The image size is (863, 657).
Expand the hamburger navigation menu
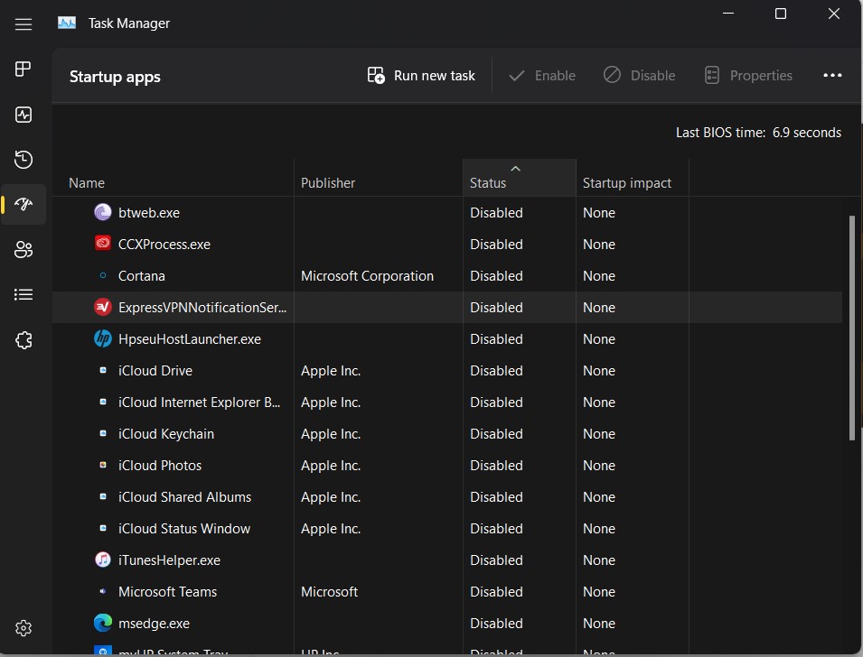point(23,24)
